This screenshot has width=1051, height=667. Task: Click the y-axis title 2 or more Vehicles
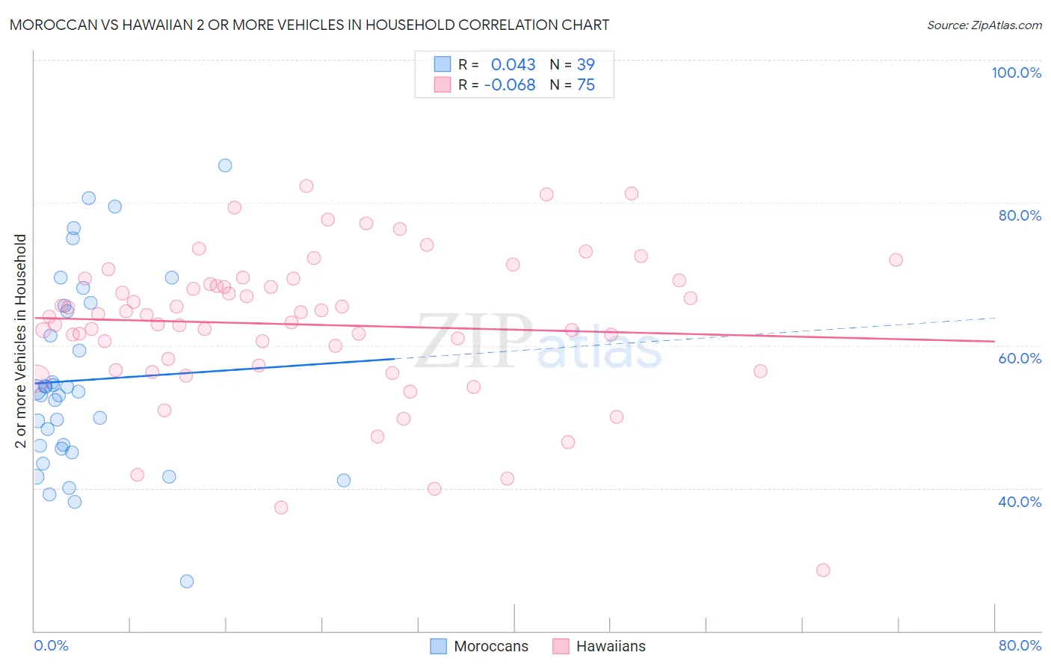[x=20, y=341]
